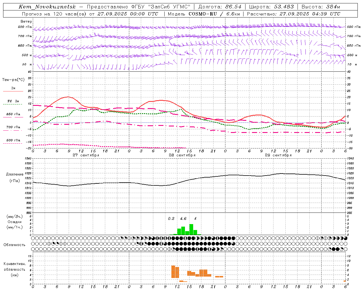Click the 10 м wind level label on left
362x289 pixels.
point(27,64)
